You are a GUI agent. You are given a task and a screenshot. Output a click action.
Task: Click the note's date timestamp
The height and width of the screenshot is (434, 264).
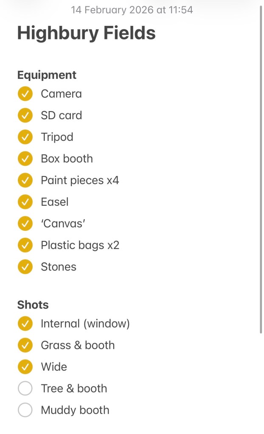132,10
